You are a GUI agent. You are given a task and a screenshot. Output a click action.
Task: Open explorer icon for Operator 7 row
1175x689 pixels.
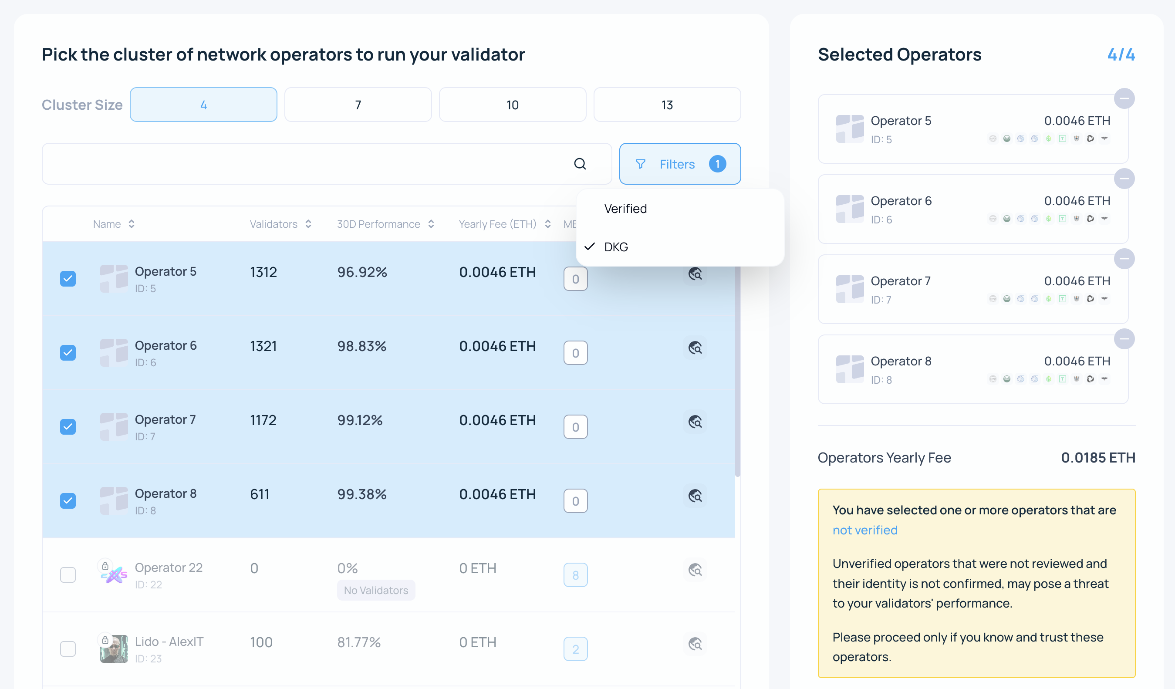(695, 422)
